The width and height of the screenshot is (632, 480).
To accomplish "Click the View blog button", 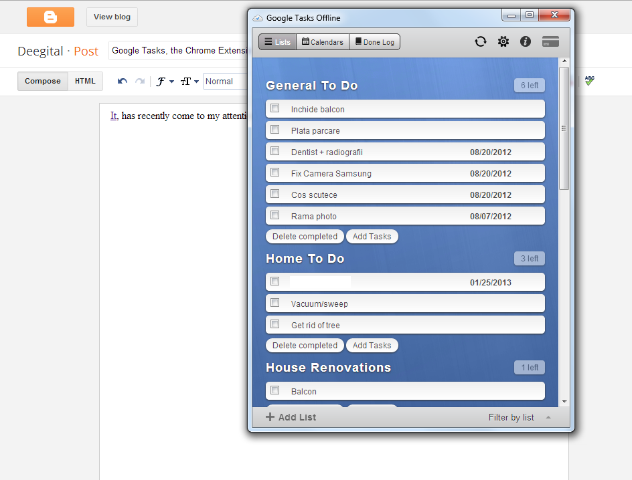I will point(112,17).
